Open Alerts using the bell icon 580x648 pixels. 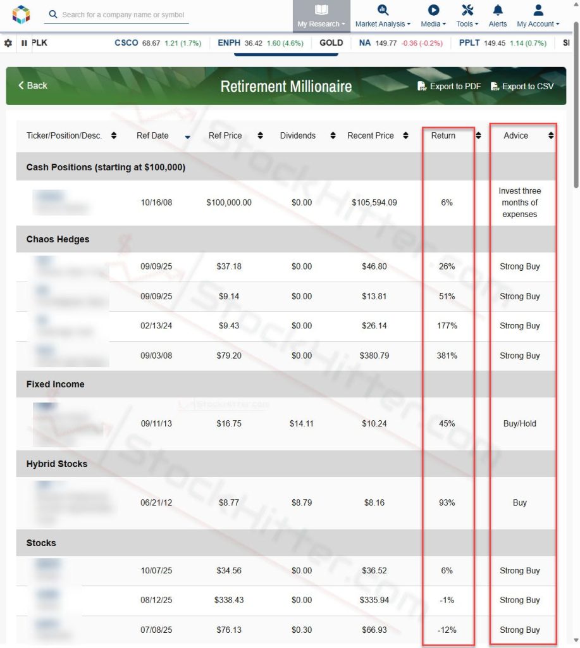point(497,9)
